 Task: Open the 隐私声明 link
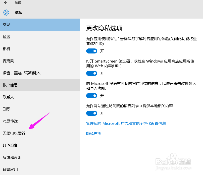point(94,133)
